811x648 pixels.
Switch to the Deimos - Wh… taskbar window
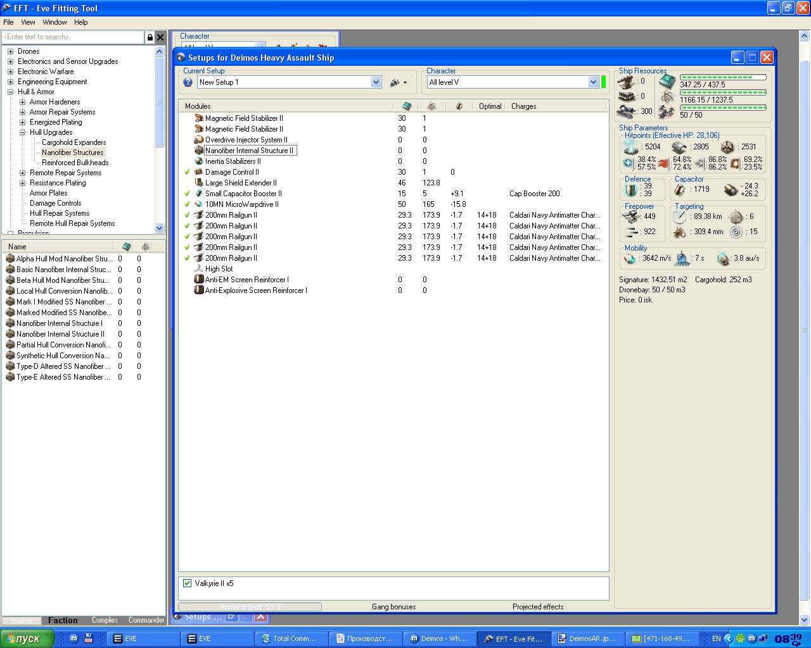[440, 639]
